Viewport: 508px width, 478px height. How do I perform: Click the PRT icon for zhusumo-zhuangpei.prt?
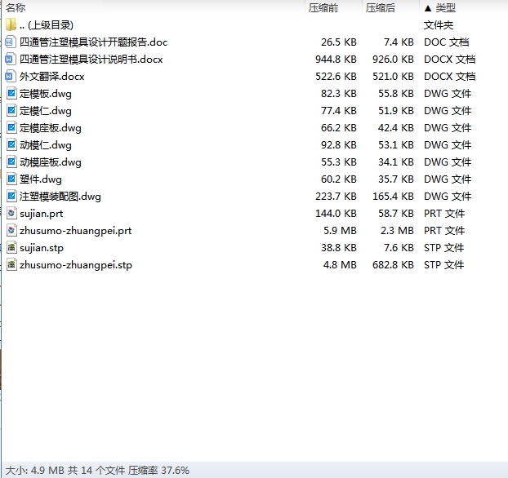(11, 231)
